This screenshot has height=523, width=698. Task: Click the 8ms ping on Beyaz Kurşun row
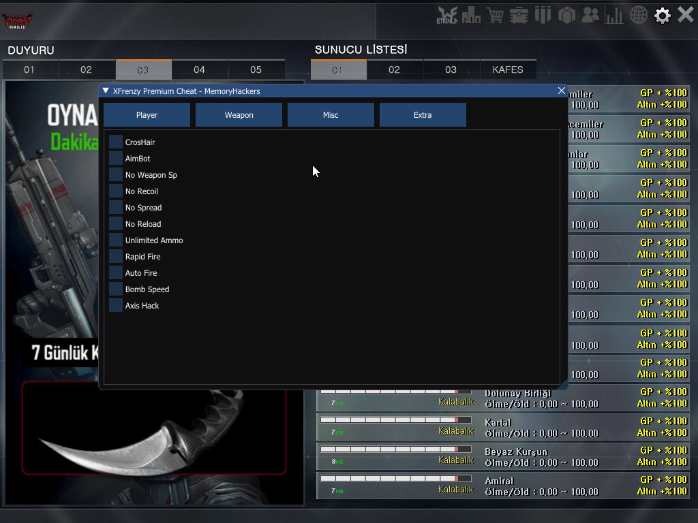(x=337, y=462)
